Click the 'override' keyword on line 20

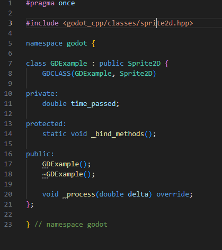[173, 194]
